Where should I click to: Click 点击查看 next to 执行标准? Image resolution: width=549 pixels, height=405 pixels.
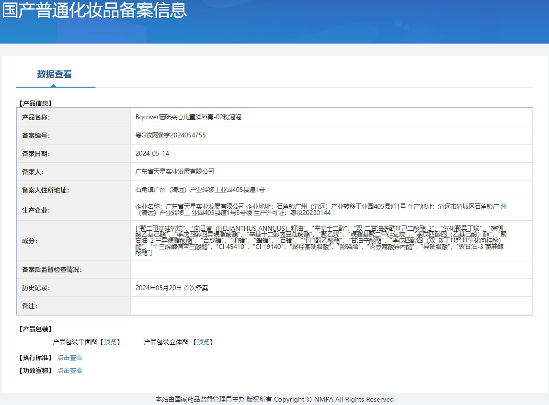[69, 358]
